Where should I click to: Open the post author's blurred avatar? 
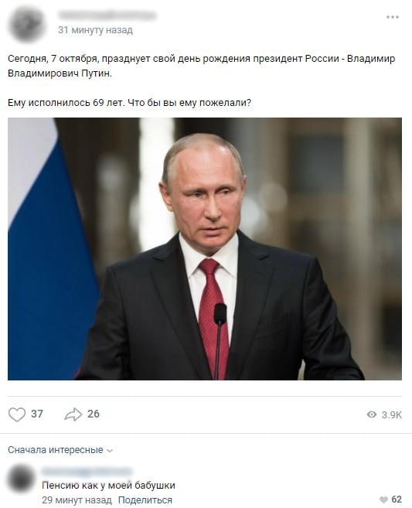(x=26, y=23)
